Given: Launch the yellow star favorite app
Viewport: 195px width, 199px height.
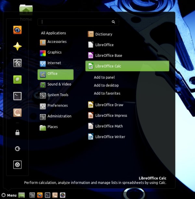Looking at the screenshot, I should click(17, 46).
